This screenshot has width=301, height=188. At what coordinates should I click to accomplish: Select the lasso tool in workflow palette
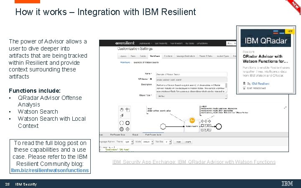point(128,110)
